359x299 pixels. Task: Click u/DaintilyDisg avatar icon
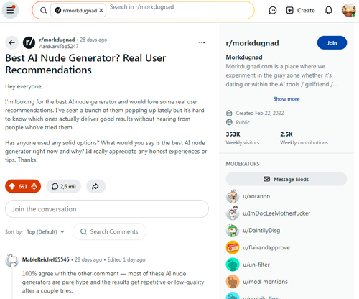(x=233, y=231)
